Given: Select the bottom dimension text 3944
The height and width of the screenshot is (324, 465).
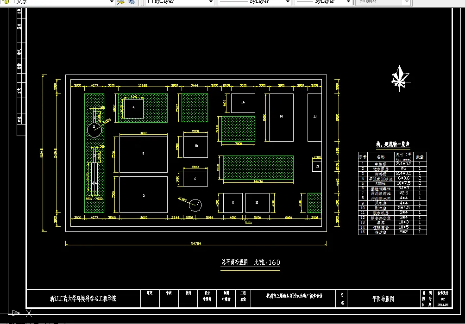Looking at the screenshot, I should [175, 217].
